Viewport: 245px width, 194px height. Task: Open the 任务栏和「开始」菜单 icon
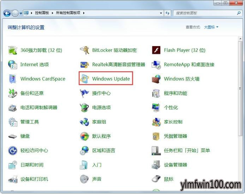156,151
